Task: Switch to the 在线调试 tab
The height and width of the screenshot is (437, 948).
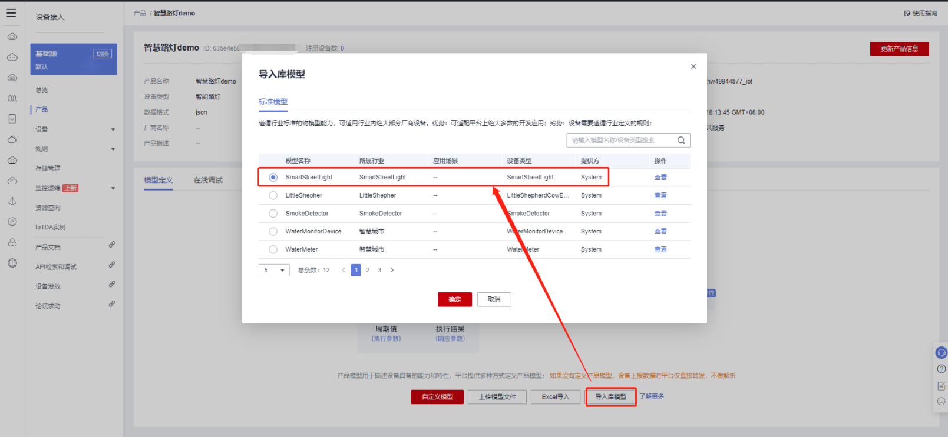Action: 208,180
